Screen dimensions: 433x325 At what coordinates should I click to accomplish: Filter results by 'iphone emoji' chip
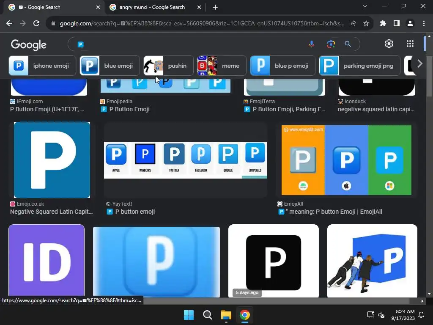[42, 66]
